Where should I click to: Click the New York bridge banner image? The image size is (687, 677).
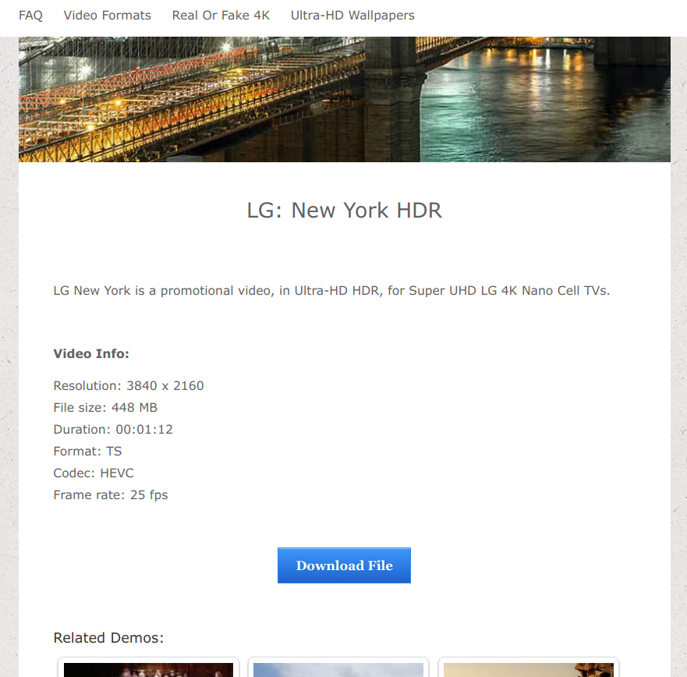pyautogui.click(x=234, y=99)
